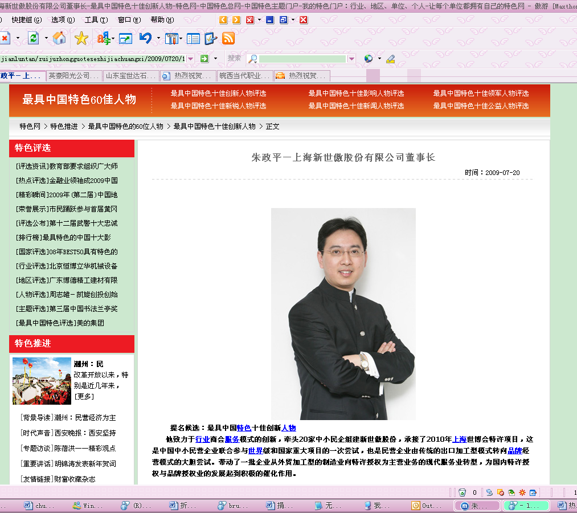This screenshot has width=577, height=513.
Task: Click the green go arrow beside address bar
Action: pyautogui.click(x=204, y=59)
